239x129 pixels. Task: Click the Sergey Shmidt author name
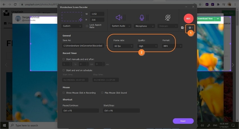click(31, 17)
